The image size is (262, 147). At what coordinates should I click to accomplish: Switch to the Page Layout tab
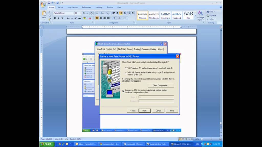[x=72, y=7]
